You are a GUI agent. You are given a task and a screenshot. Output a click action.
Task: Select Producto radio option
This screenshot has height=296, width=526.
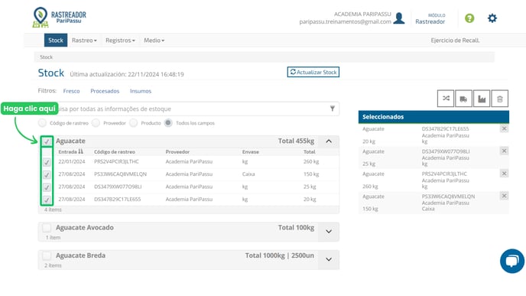coord(134,123)
